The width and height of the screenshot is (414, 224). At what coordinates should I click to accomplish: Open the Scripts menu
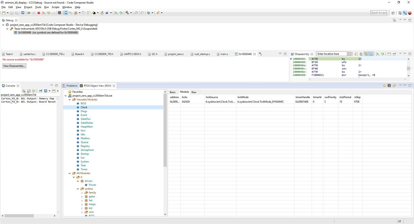tap(56, 7)
